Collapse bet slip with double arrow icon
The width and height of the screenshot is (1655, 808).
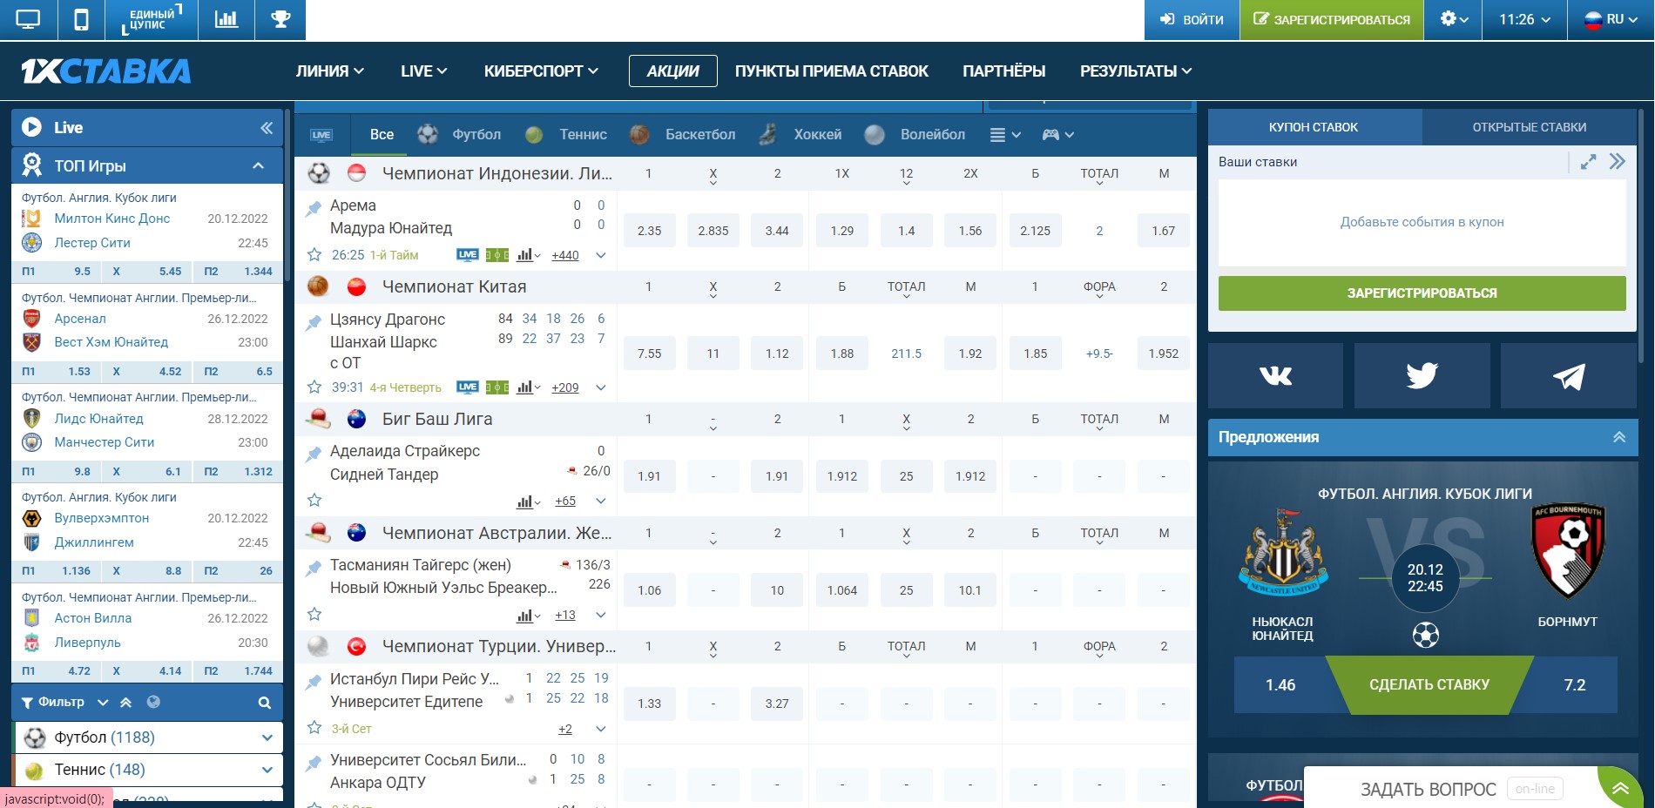tap(1618, 162)
